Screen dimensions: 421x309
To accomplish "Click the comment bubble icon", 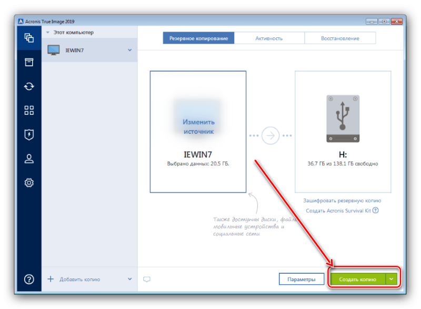I will coord(147,279).
